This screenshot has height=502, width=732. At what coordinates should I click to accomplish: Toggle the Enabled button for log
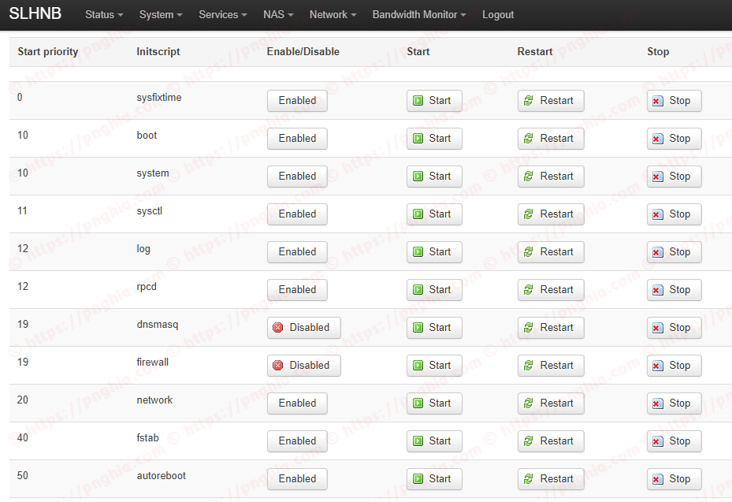[x=297, y=252]
